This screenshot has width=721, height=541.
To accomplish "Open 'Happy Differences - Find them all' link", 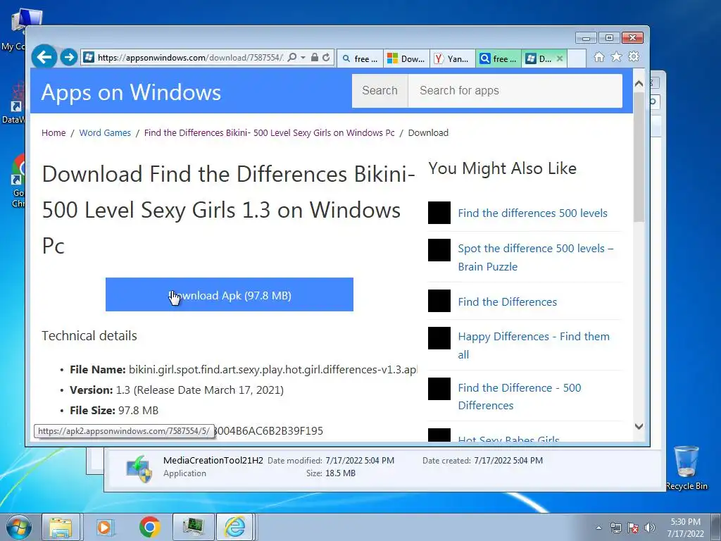I will point(534,345).
